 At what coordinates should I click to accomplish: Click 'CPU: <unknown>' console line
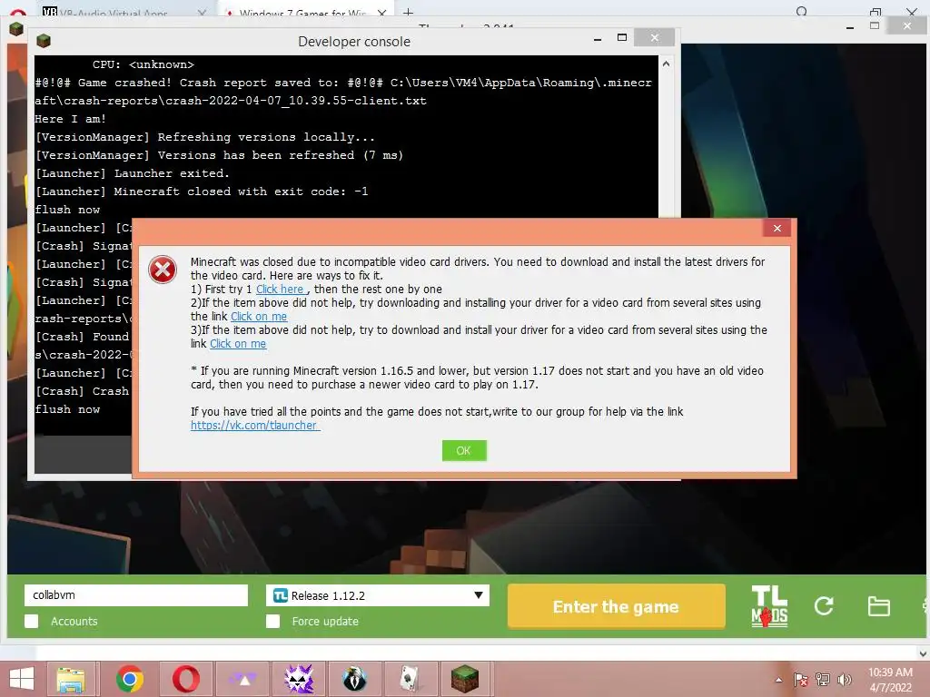tap(143, 64)
